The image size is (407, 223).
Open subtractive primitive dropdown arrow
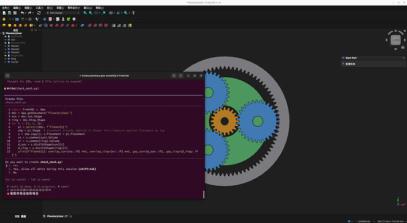[x=77, y=25]
